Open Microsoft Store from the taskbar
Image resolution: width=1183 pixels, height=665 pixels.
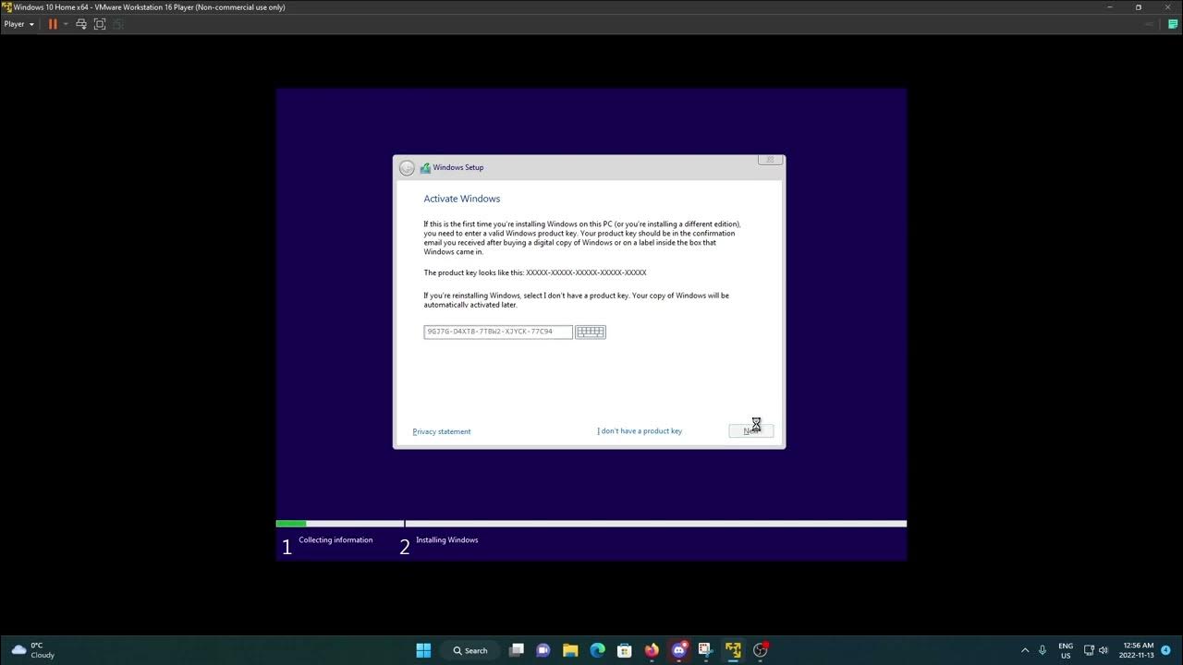[624, 650]
